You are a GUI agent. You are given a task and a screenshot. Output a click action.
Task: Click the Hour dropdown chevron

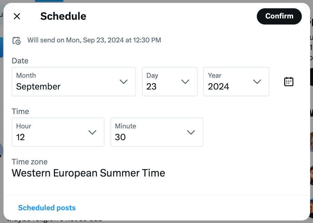click(93, 132)
